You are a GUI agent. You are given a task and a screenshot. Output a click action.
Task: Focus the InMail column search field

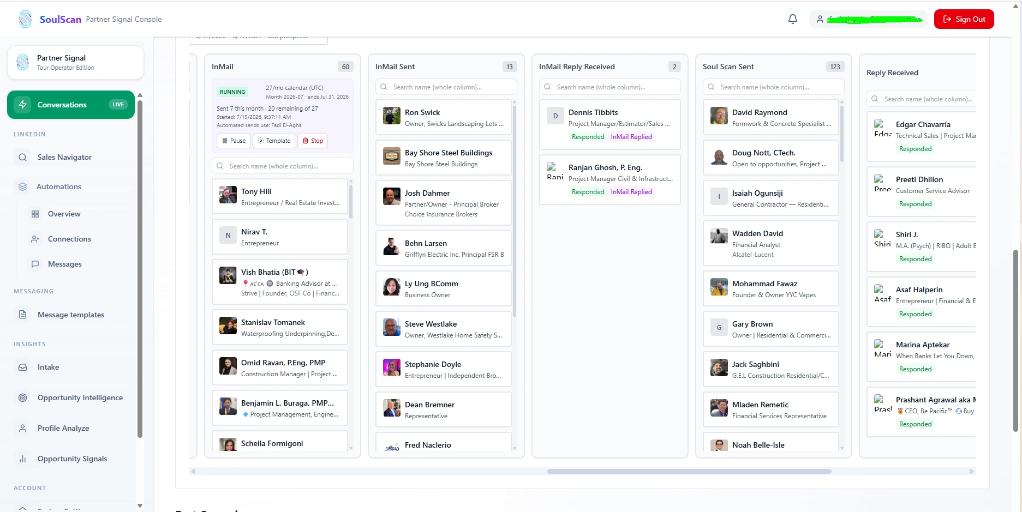pyautogui.click(x=283, y=166)
